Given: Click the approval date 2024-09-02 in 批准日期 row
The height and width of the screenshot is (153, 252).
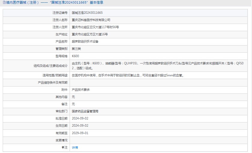Looking at the screenshot, I should coord(80,118).
